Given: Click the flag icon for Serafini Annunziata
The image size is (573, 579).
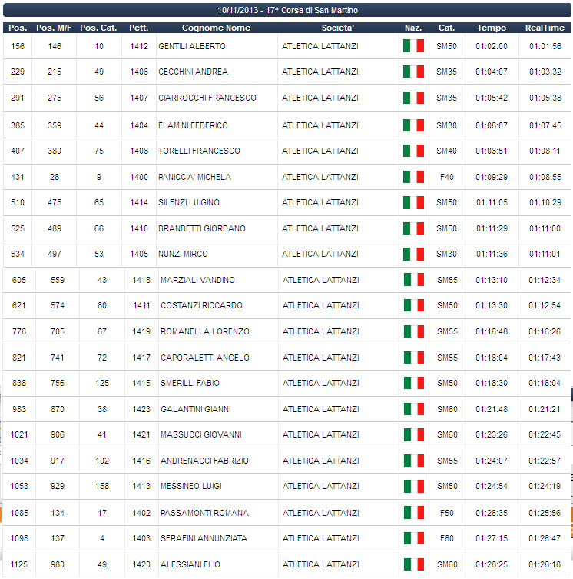Looking at the screenshot, I should pos(413,538).
